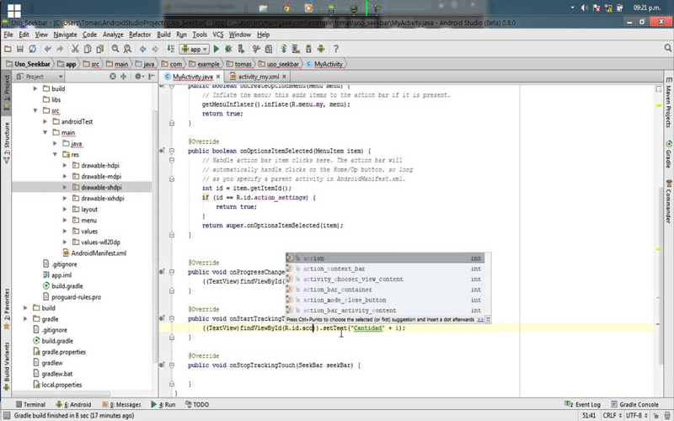The height and width of the screenshot is (421, 674).
Task: Open Help via question mark icon
Action: (x=335, y=49)
